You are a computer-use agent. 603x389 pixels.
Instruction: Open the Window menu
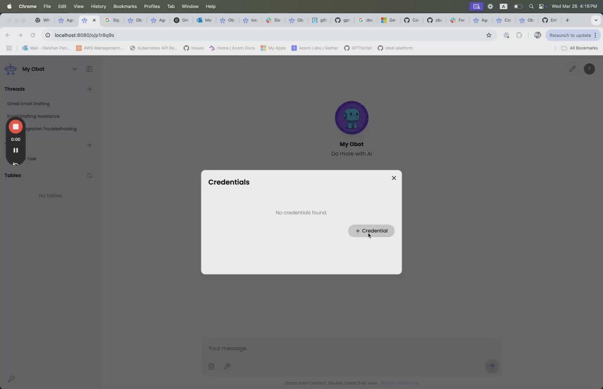(x=190, y=7)
